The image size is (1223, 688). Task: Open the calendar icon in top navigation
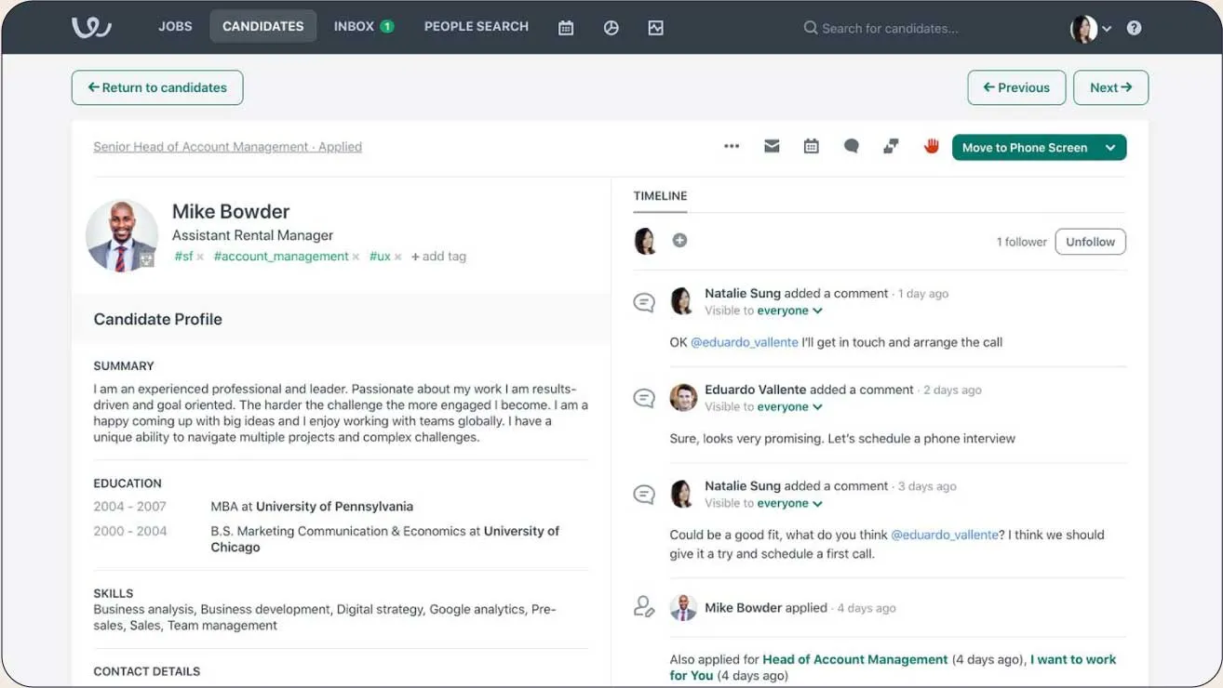tap(566, 28)
